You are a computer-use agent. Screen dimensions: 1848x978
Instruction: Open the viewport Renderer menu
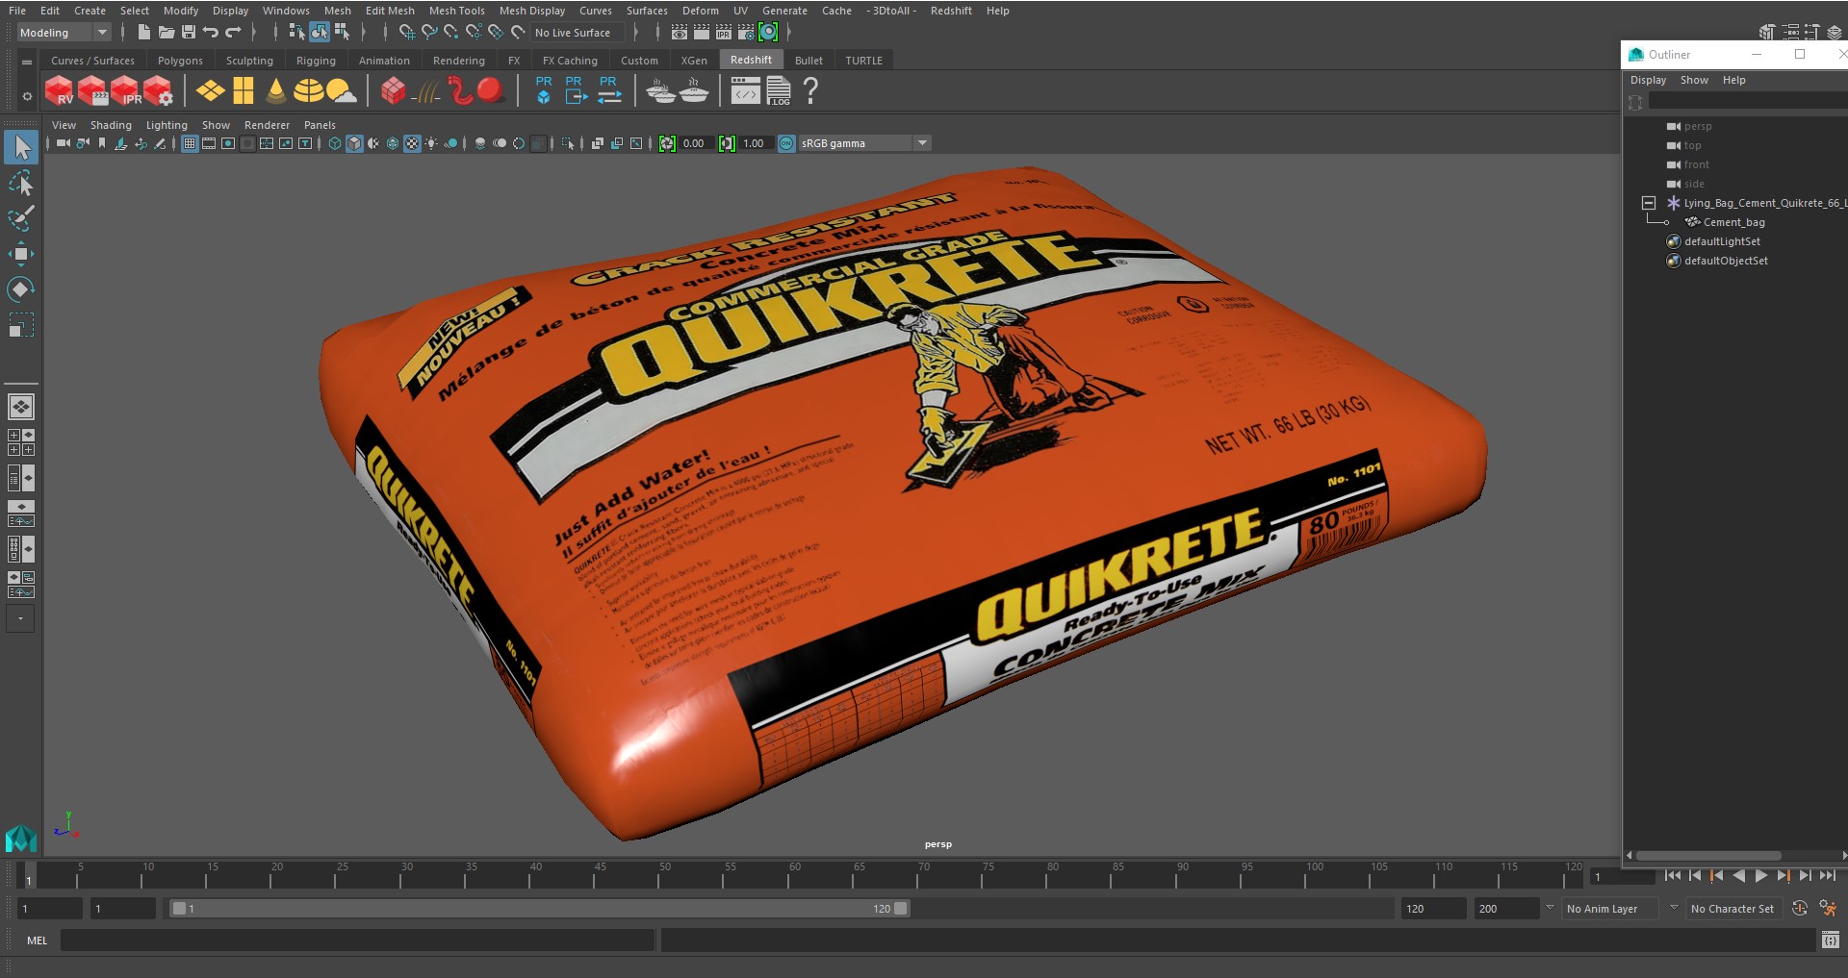(267, 125)
